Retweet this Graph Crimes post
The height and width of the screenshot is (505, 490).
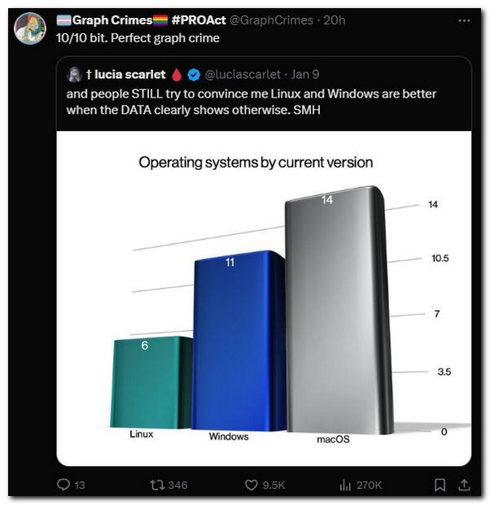158,485
